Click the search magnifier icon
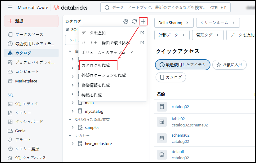 point(107,7)
